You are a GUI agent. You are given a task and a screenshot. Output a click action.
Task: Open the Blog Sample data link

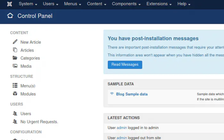132,94
